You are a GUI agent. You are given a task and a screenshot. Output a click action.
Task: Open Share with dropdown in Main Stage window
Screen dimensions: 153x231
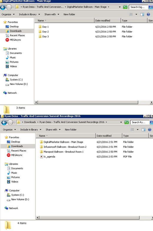[52, 14]
